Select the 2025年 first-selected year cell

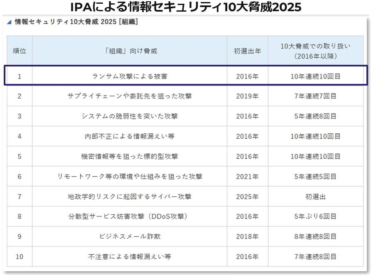click(x=247, y=196)
